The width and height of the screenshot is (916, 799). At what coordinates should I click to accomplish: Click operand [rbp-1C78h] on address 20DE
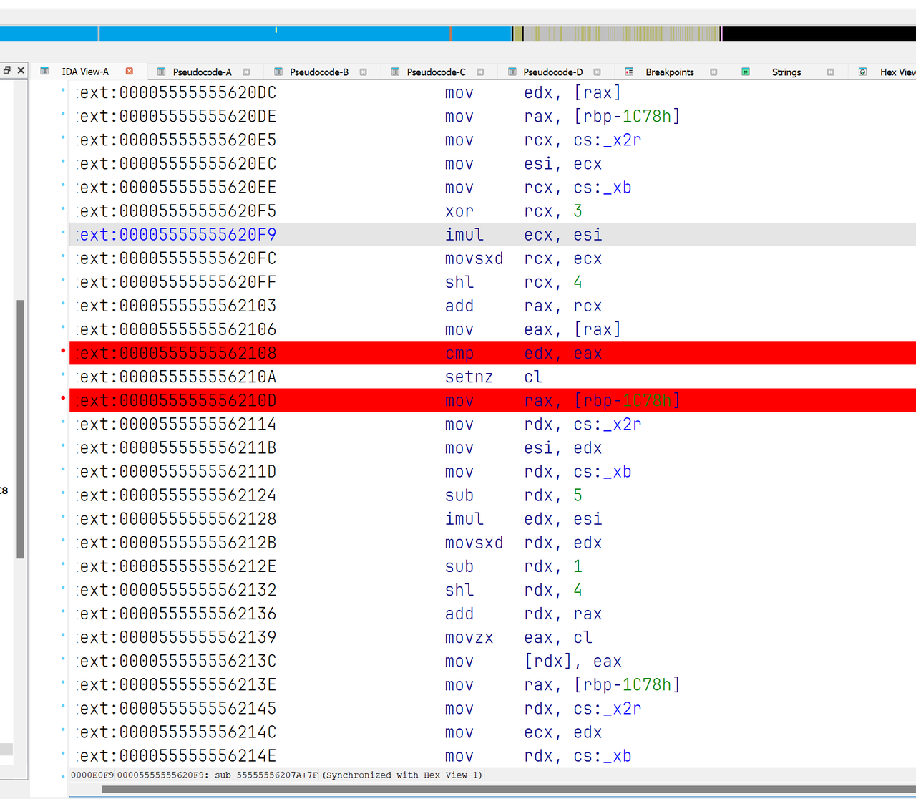[626, 116]
